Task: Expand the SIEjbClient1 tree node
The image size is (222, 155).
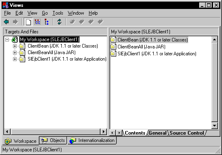Action: (x=15, y=59)
